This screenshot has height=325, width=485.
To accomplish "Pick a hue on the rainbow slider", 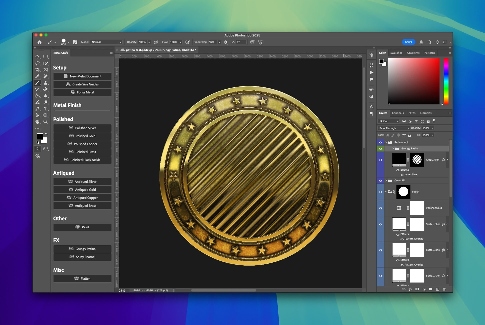I will 446,81.
